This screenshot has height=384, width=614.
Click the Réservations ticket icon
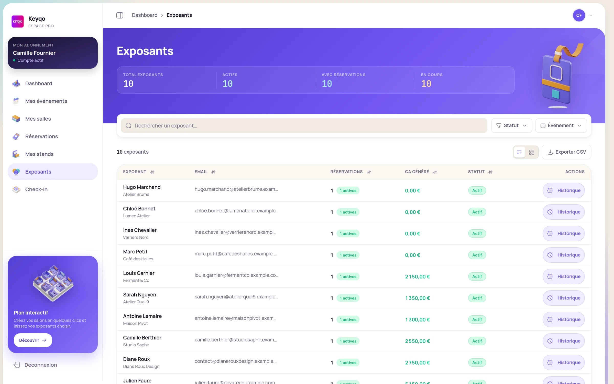(16, 136)
